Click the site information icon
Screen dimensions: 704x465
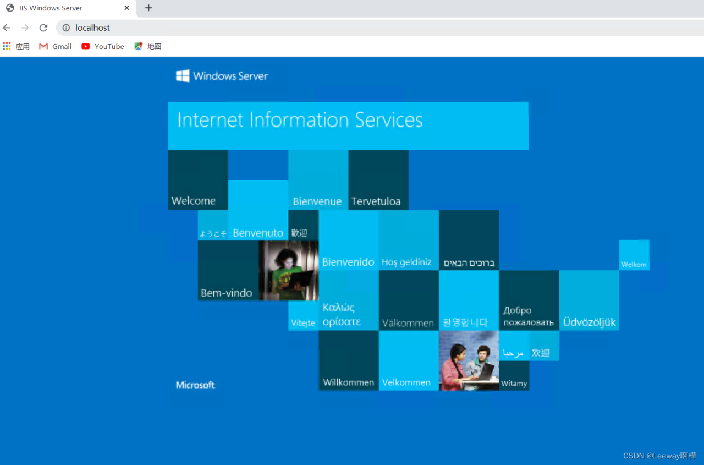click(x=66, y=28)
